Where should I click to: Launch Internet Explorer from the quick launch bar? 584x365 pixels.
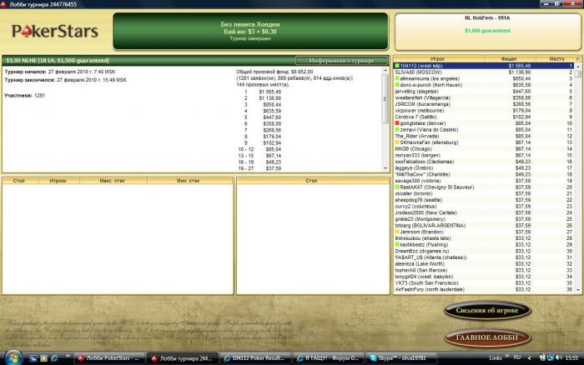pyautogui.click(x=54, y=358)
